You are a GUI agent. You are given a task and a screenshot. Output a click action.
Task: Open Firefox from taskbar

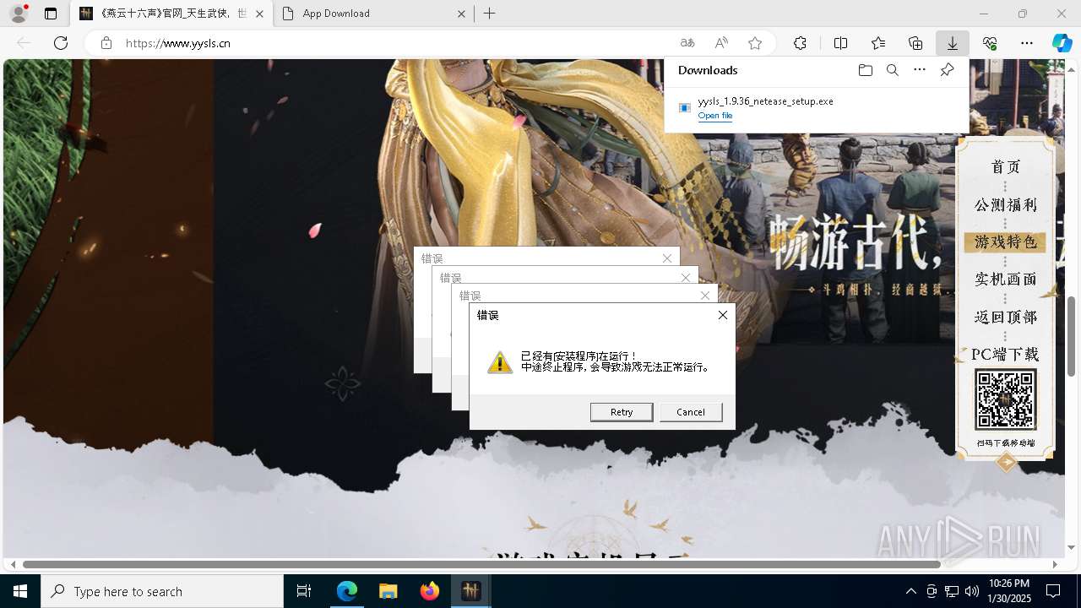(429, 591)
